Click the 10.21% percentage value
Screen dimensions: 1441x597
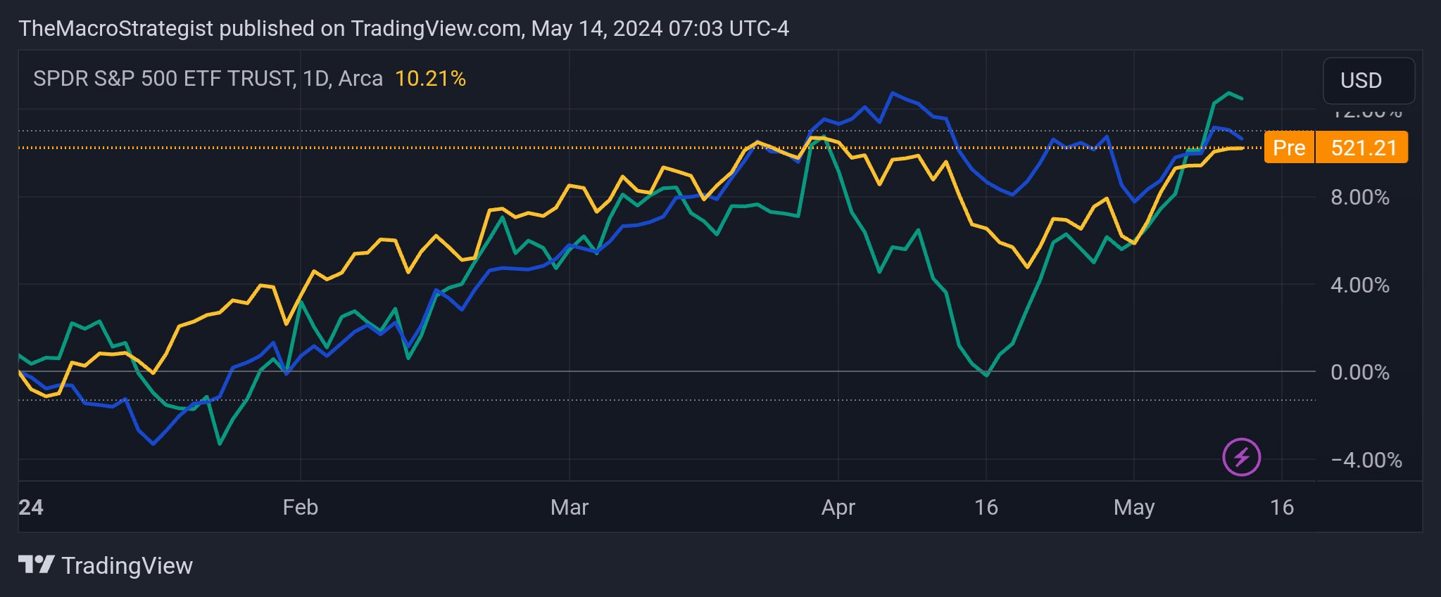(430, 78)
